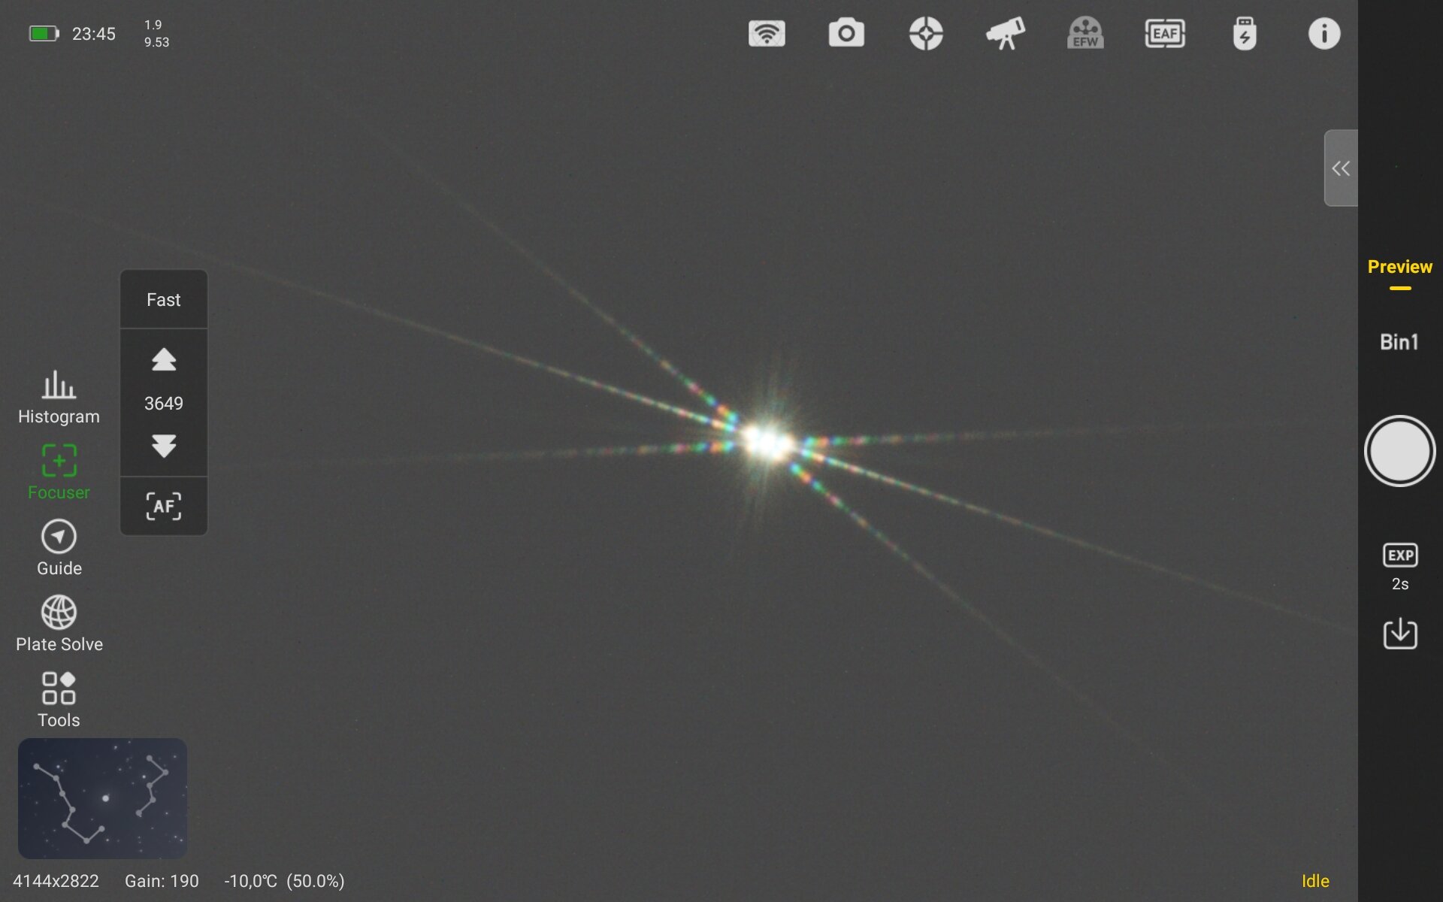Move focuser down with arrow

(163, 446)
